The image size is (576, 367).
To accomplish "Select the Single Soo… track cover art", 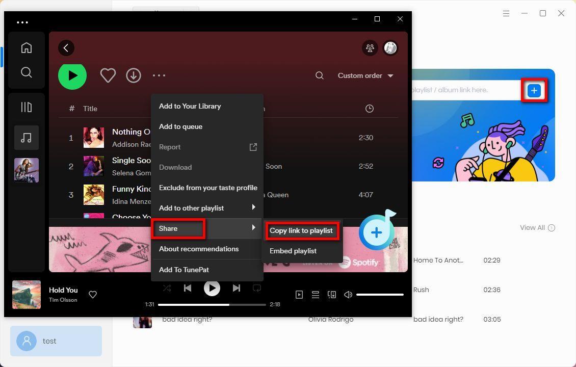I will [x=94, y=166].
